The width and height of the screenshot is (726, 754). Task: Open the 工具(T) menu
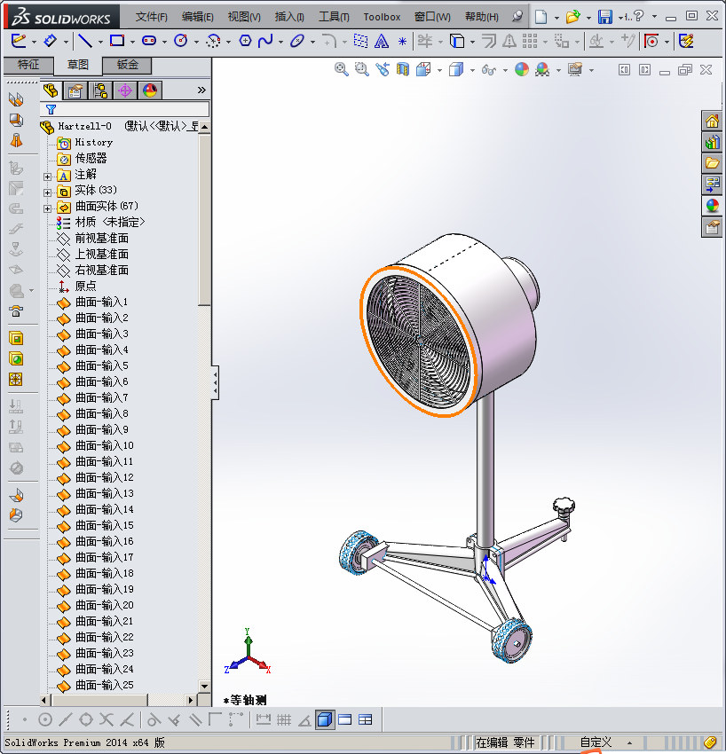pyautogui.click(x=334, y=17)
